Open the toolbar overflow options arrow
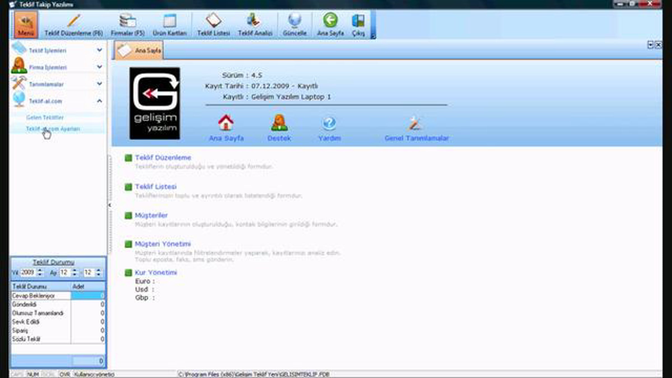672x378 pixels. [x=373, y=36]
